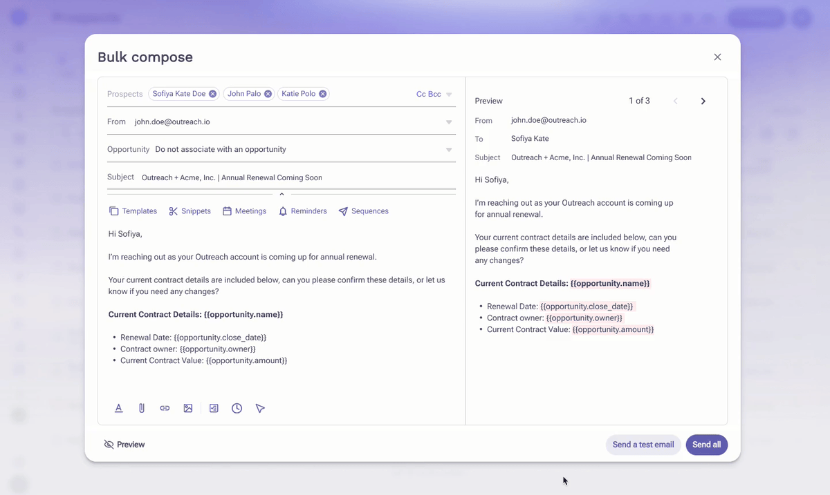Click the Contract owner bullet in editor
The height and width of the screenshot is (495, 830).
tap(188, 349)
